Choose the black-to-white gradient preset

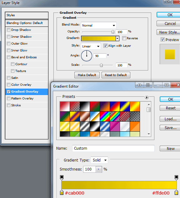(85, 106)
